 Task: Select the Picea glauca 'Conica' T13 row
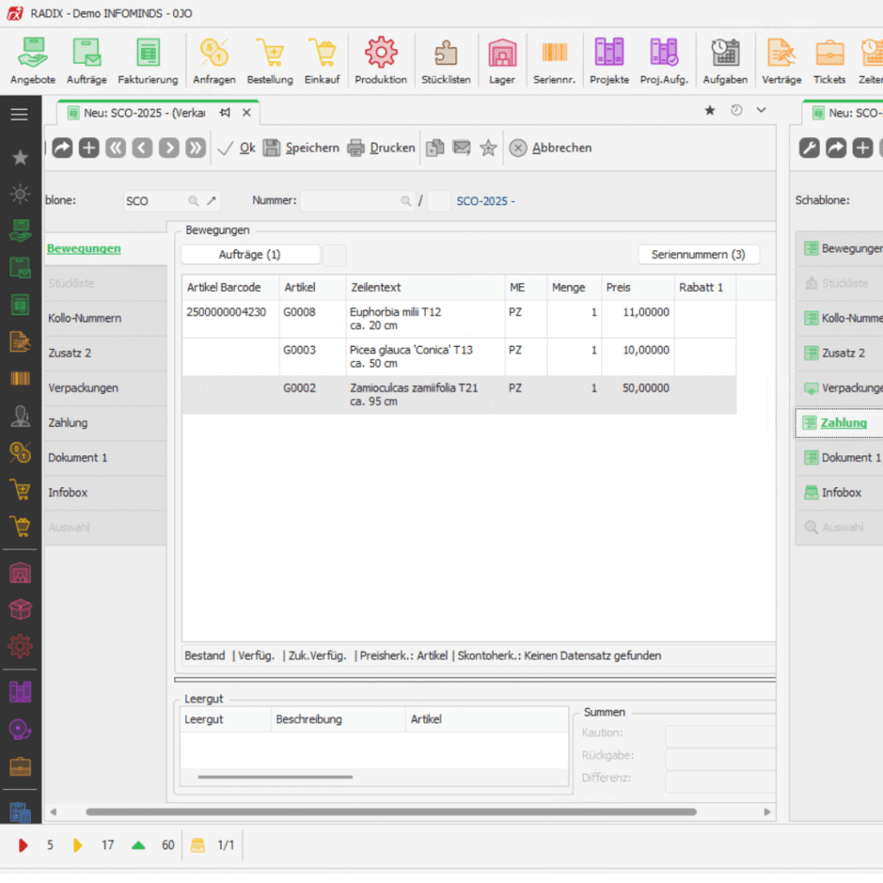pyautogui.click(x=459, y=357)
